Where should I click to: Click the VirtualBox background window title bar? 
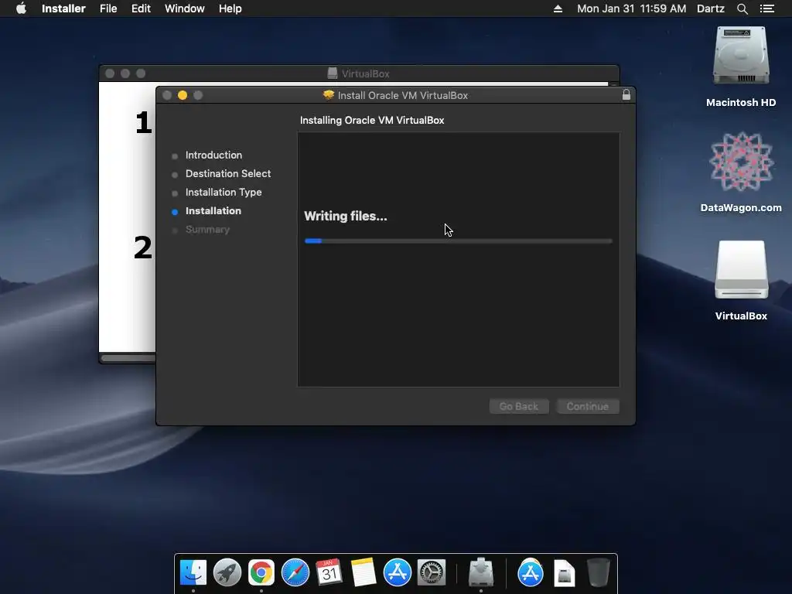(359, 73)
